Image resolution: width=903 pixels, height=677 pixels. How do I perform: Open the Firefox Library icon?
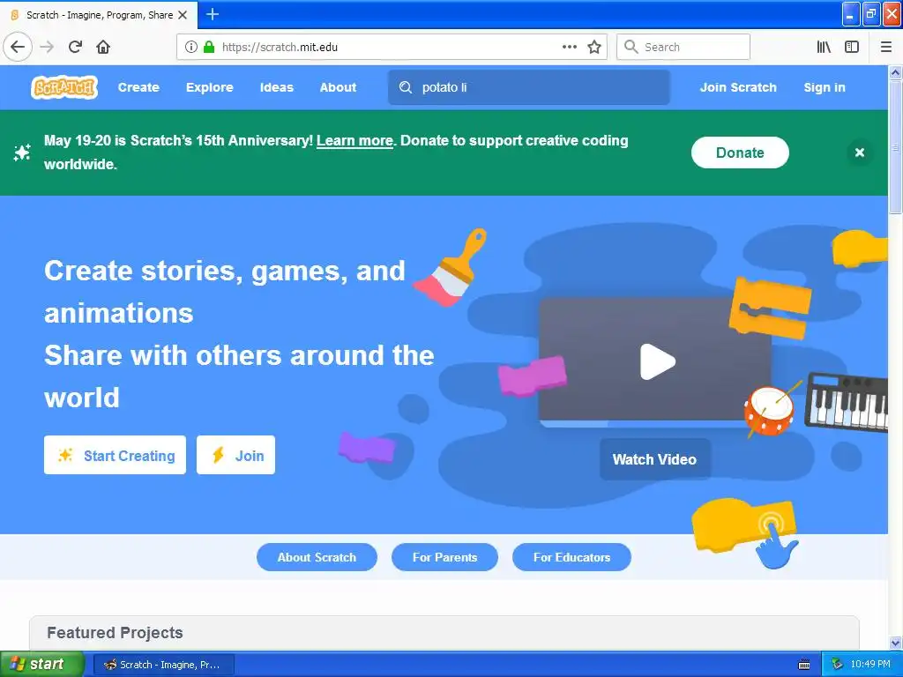pos(824,48)
